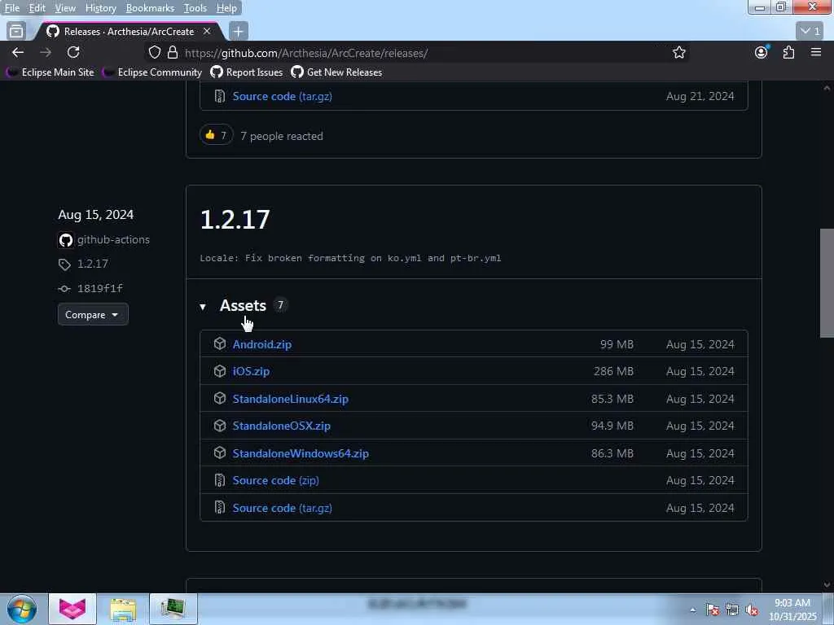
Task: Open File Explorer from the taskbar
Action: pos(124,609)
